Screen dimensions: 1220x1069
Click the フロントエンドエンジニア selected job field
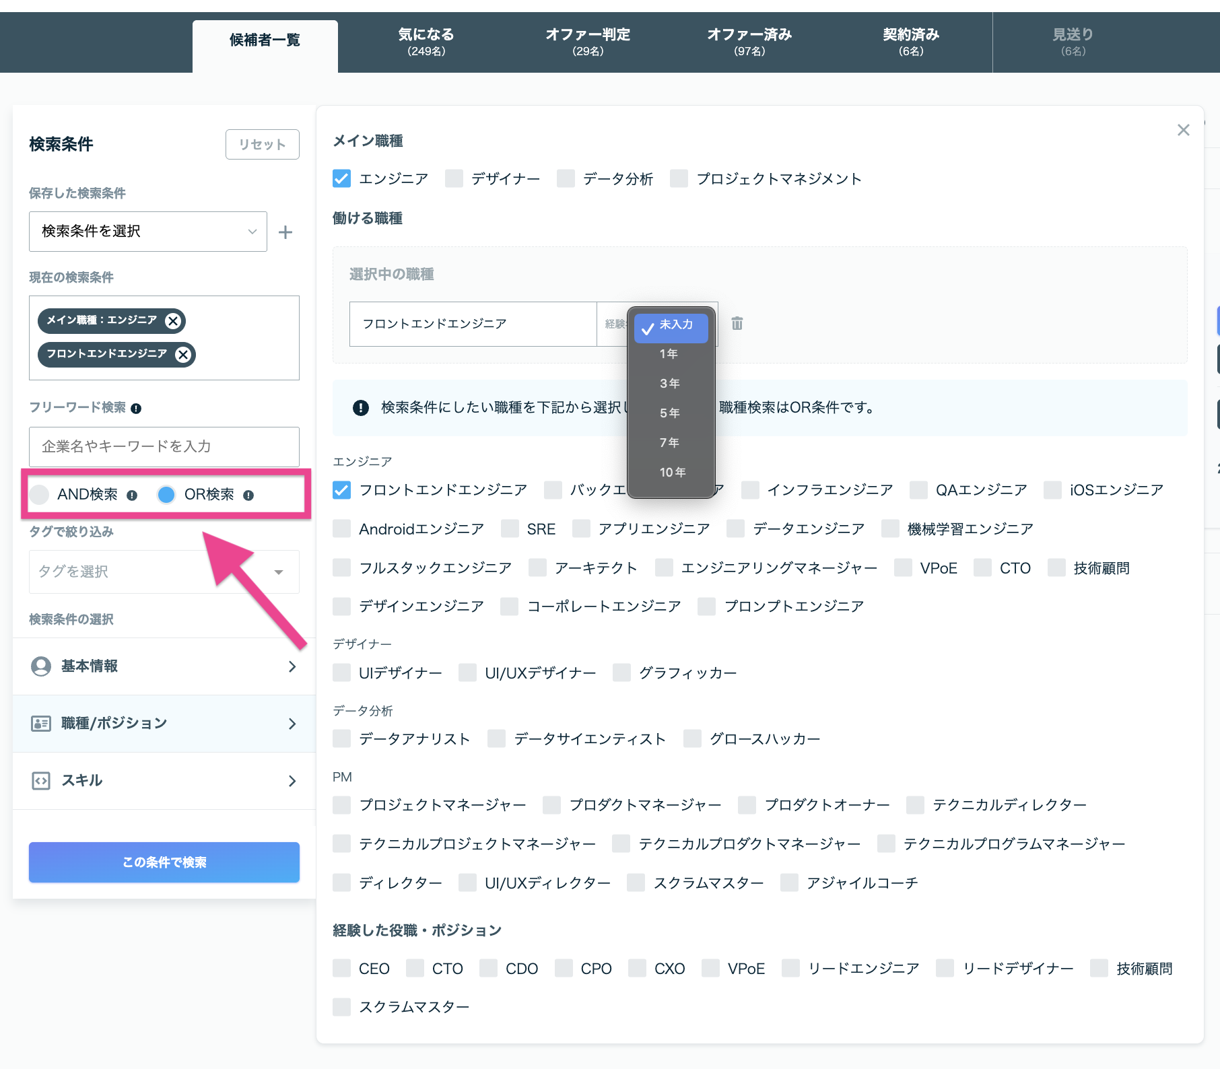(x=473, y=324)
